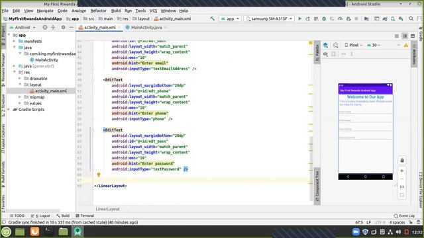This screenshot has width=424, height=238.
Task: Hide the Project panel with the minus icon
Action: coord(71,27)
